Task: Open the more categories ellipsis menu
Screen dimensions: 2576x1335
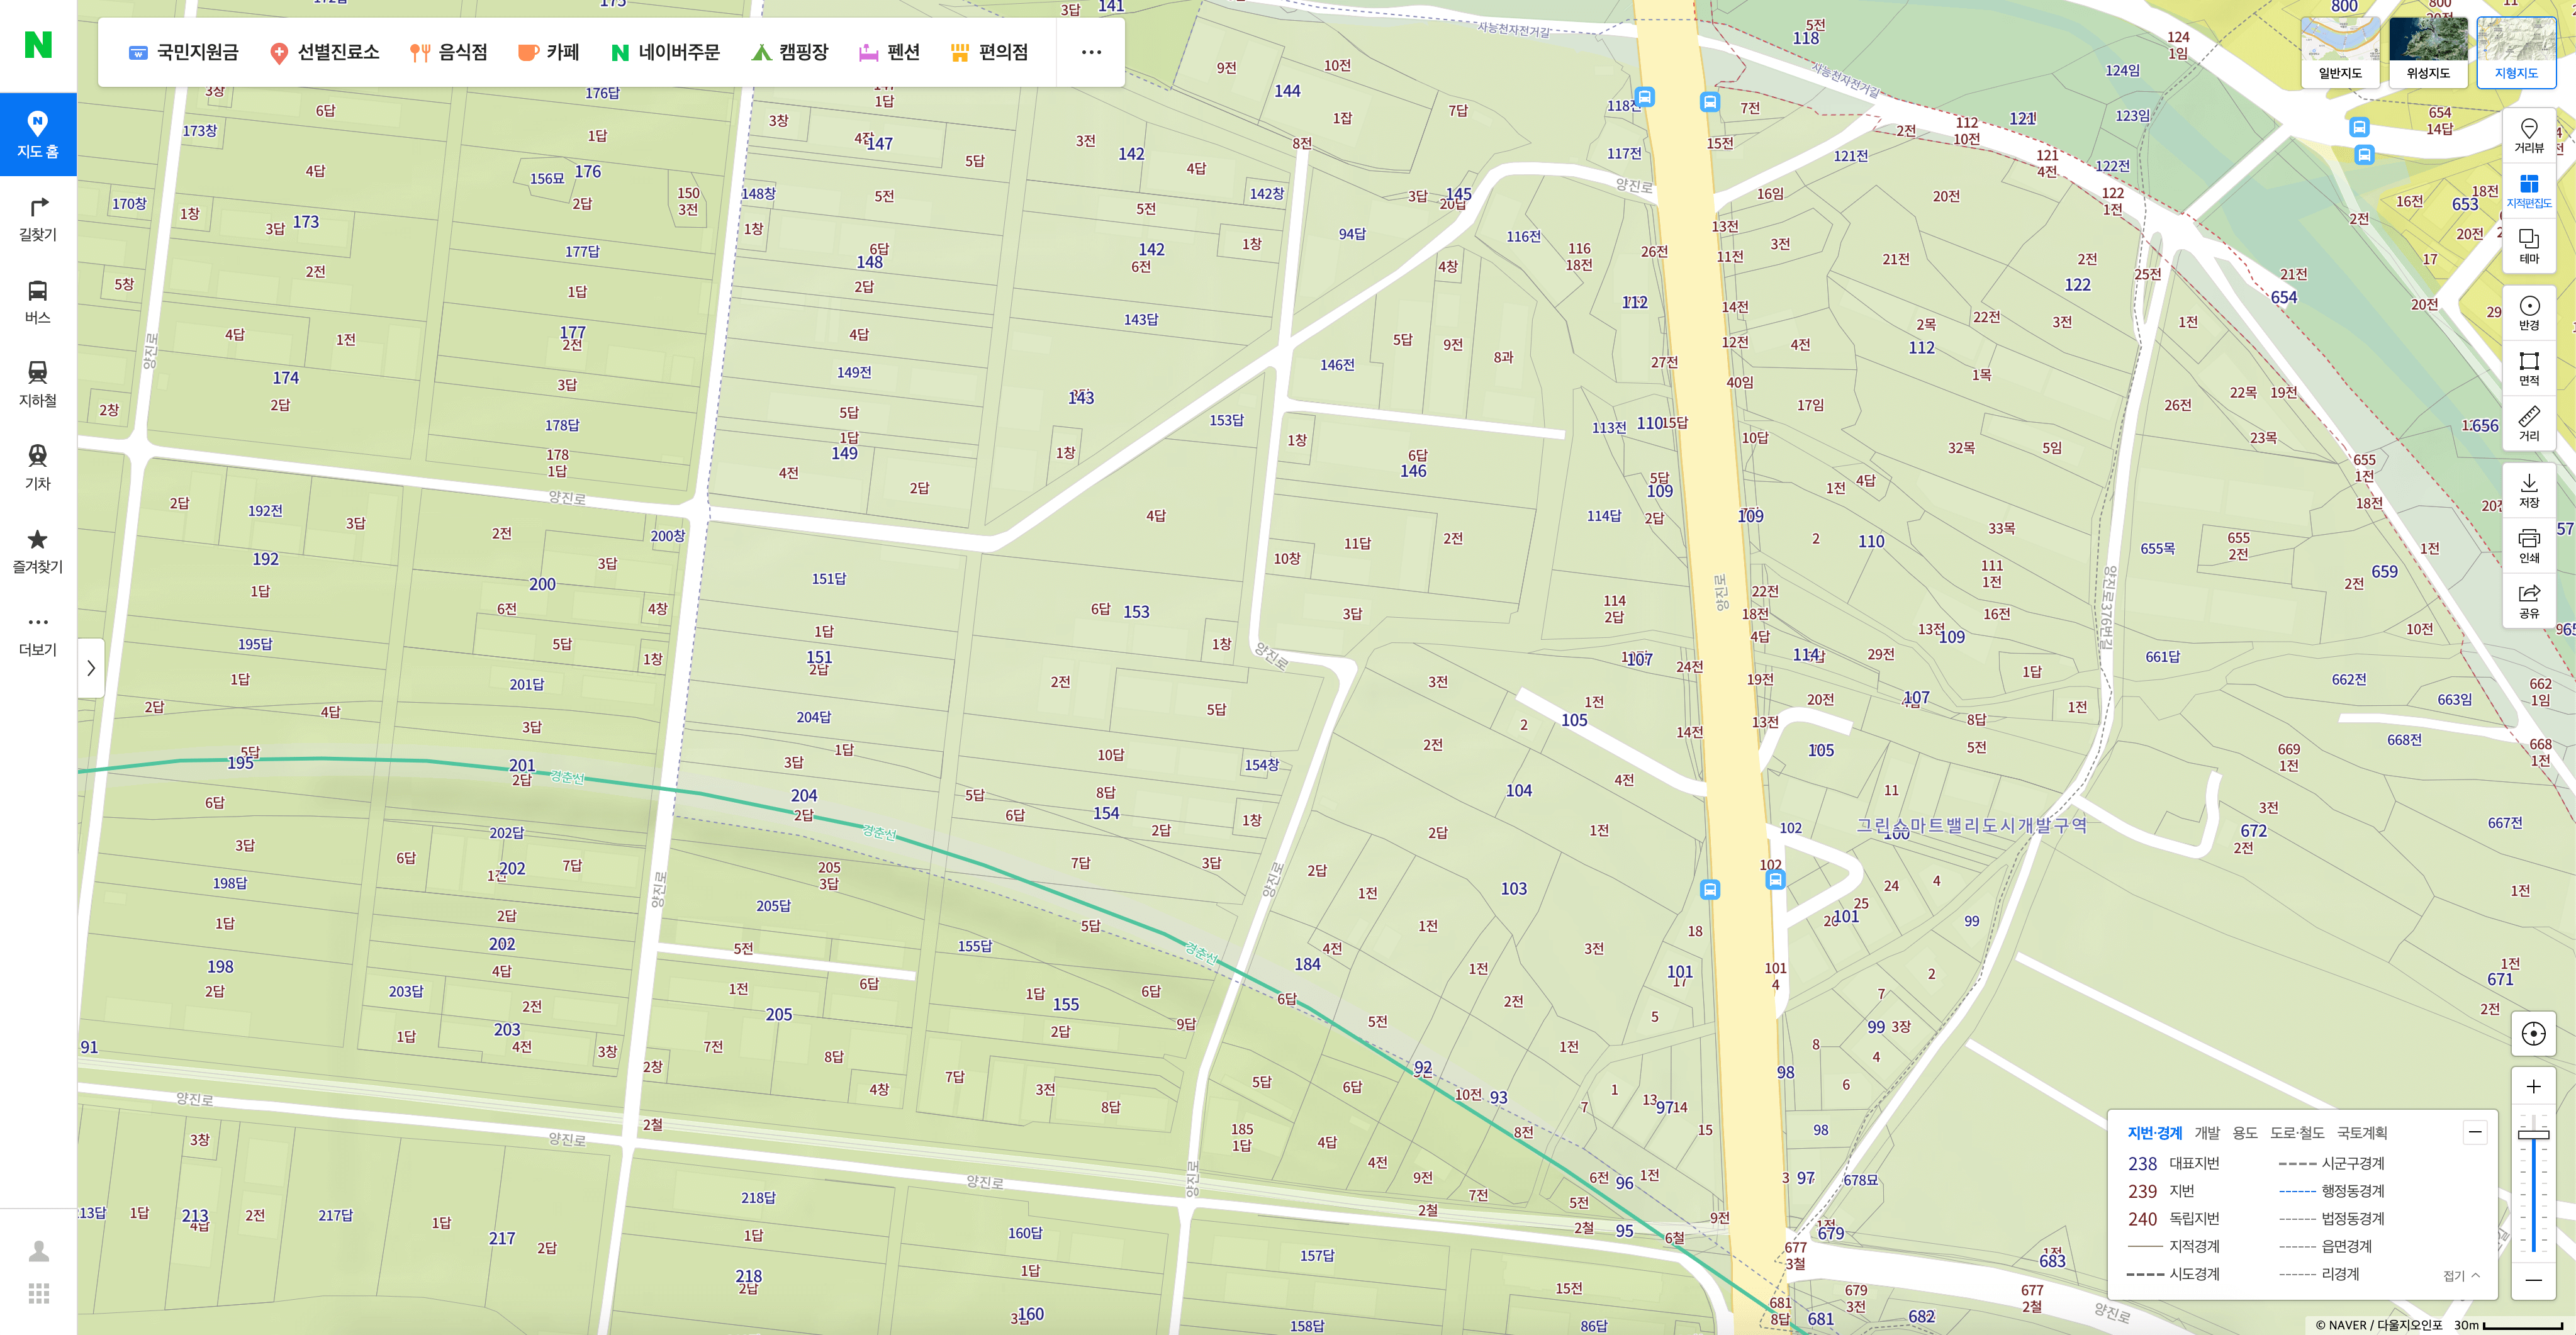Action: click(1091, 52)
